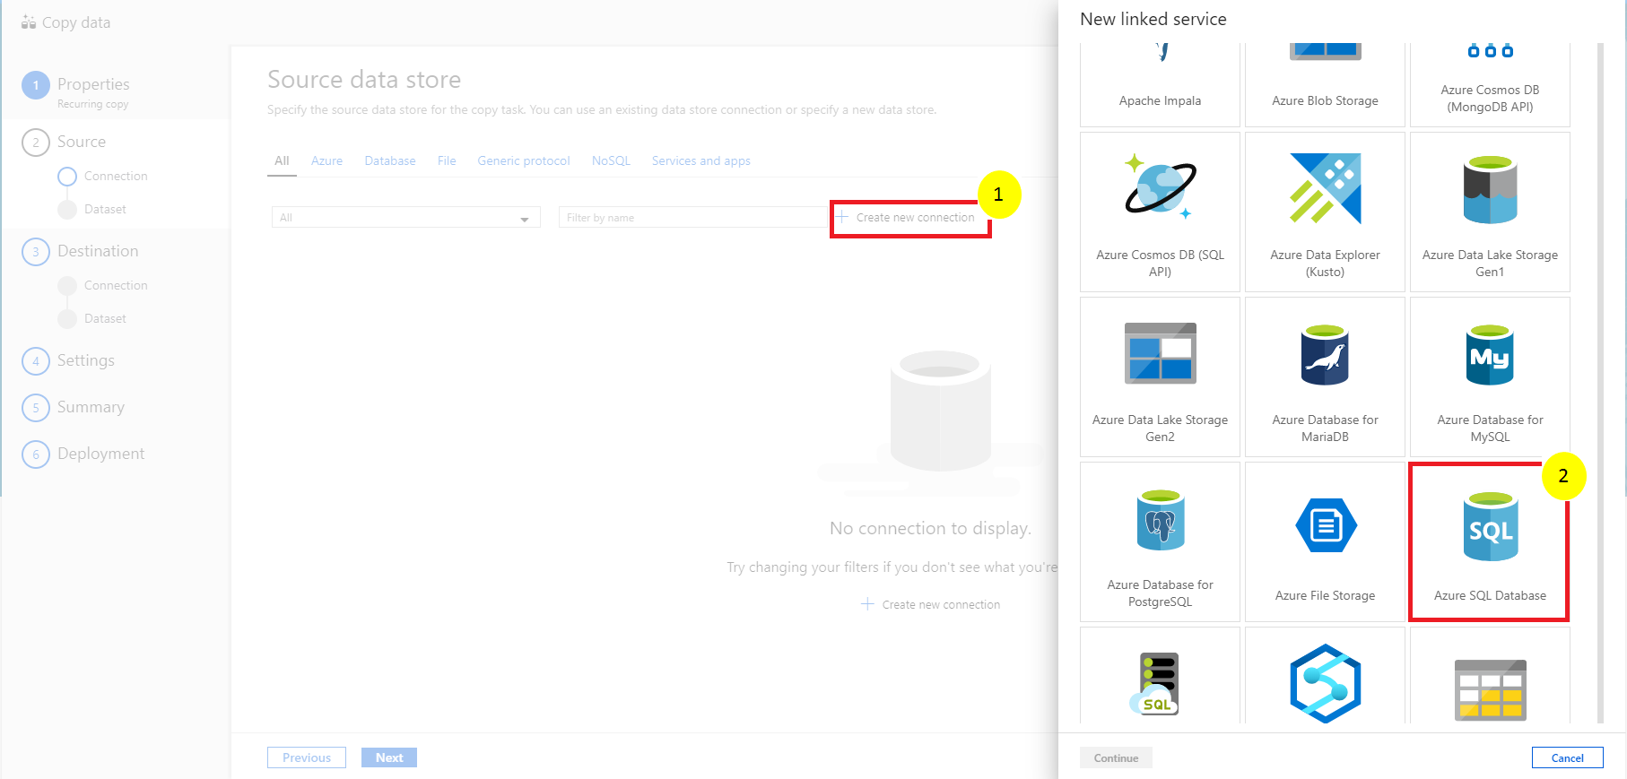Choose the Azure Database for MySQL icon
The width and height of the screenshot is (1627, 779).
pos(1490,355)
